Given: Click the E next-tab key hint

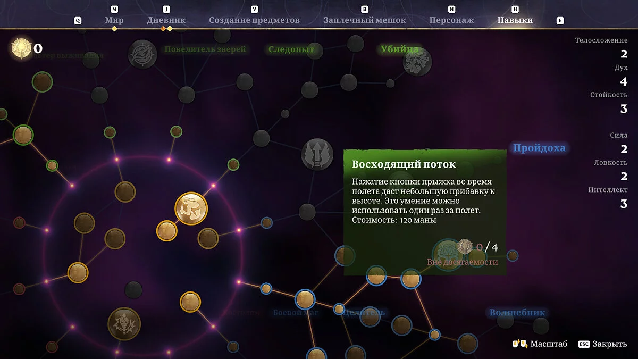Looking at the screenshot, I should 560,20.
